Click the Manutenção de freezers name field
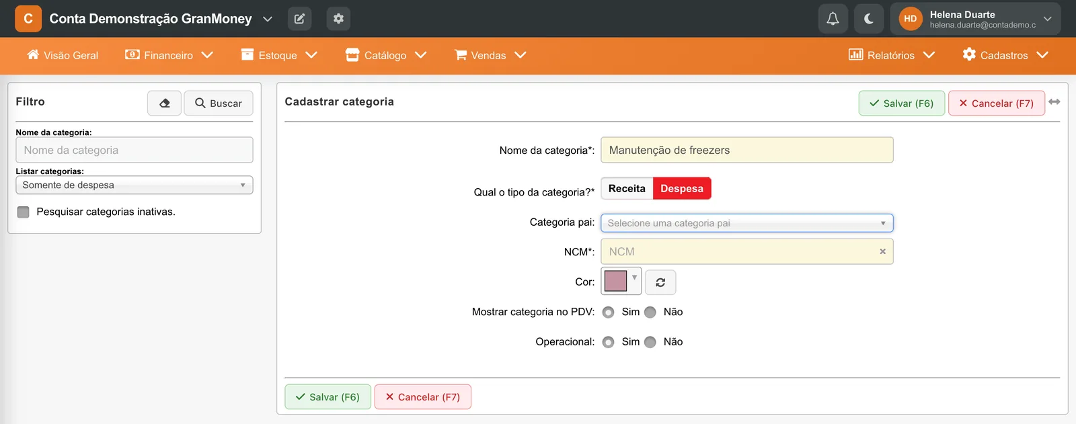Screen dimensions: 1076x424 [x=747, y=150]
